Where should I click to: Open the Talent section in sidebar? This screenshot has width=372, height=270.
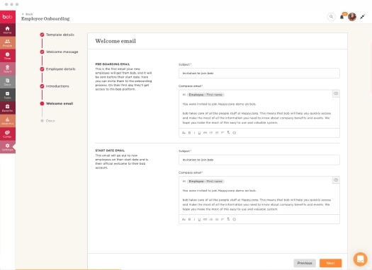[8, 69]
